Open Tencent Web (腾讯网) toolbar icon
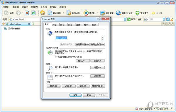 [x=86, y=13]
